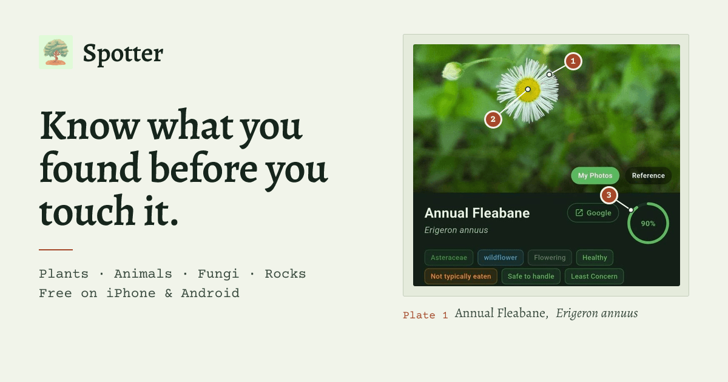Open the Google search button

593,213
